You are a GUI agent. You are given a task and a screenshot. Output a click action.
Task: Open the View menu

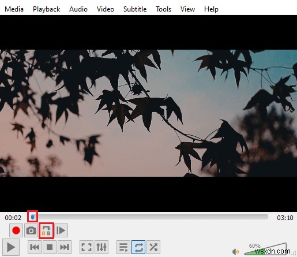[187, 9]
